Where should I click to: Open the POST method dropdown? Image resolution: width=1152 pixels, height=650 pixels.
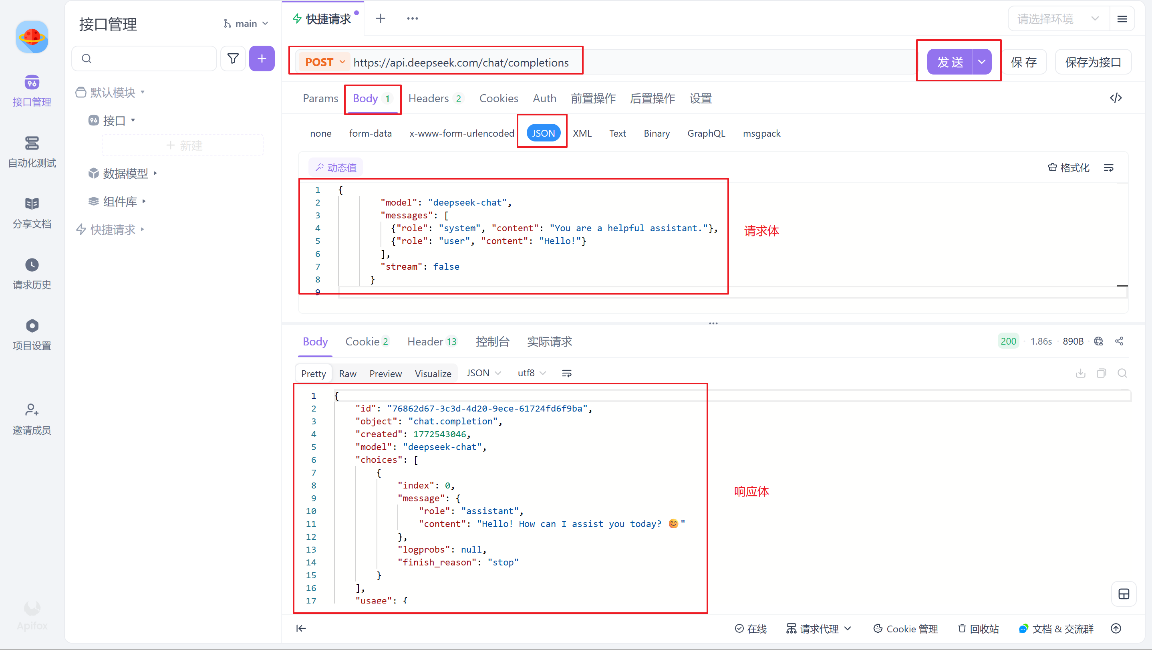(325, 62)
